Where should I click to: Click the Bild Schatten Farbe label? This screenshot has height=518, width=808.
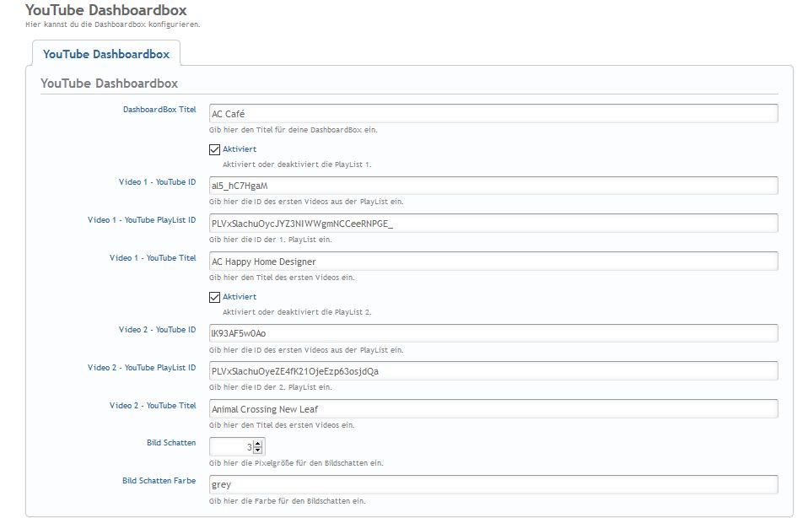point(159,480)
